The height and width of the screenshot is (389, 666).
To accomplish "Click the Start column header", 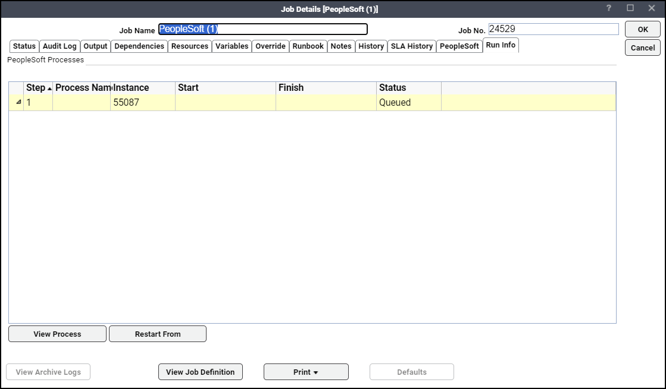I will click(x=226, y=88).
